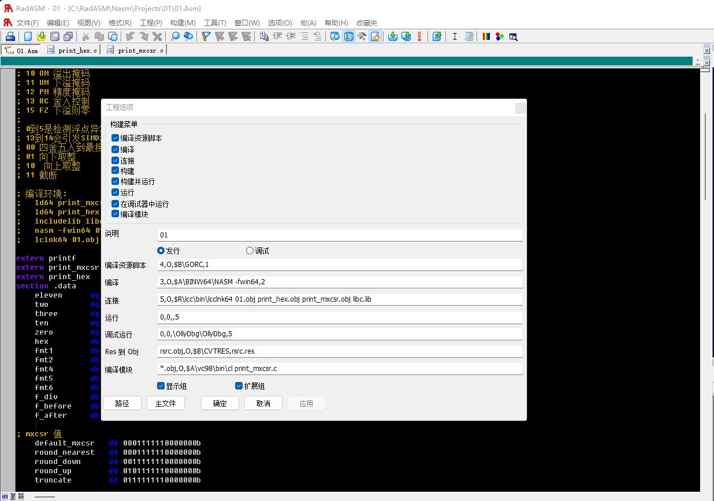The width and height of the screenshot is (714, 501).
Task: Uncheck 编译资源脚本 checkbox
Action: (x=116, y=138)
